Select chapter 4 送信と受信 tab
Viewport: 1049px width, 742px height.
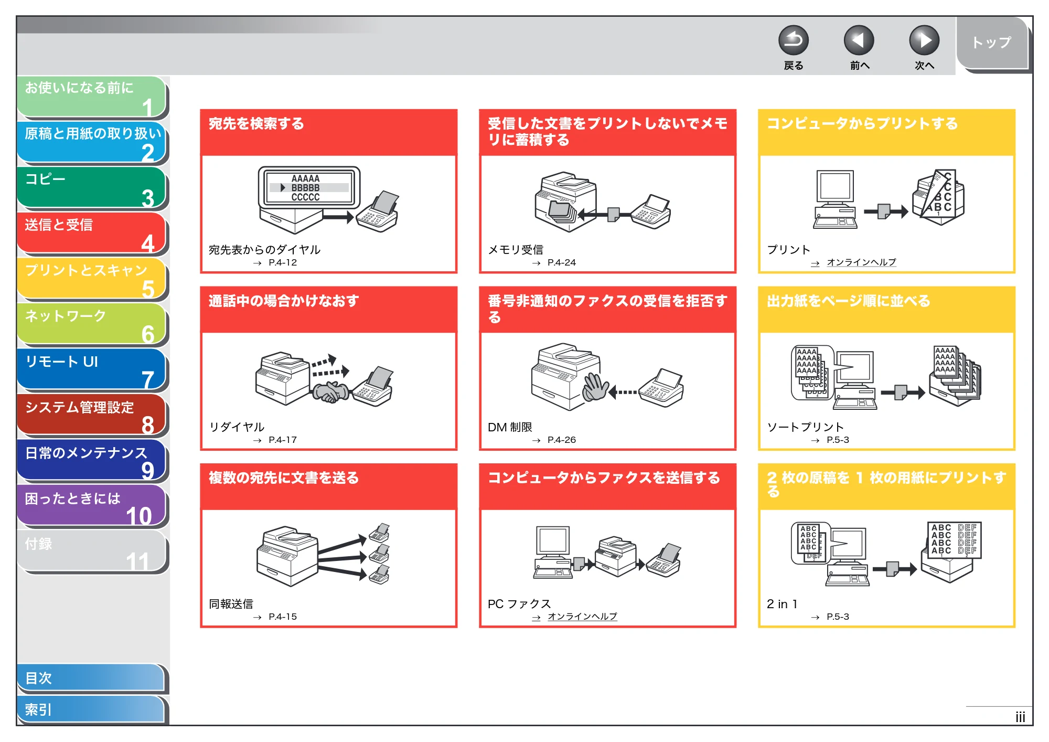click(x=92, y=234)
